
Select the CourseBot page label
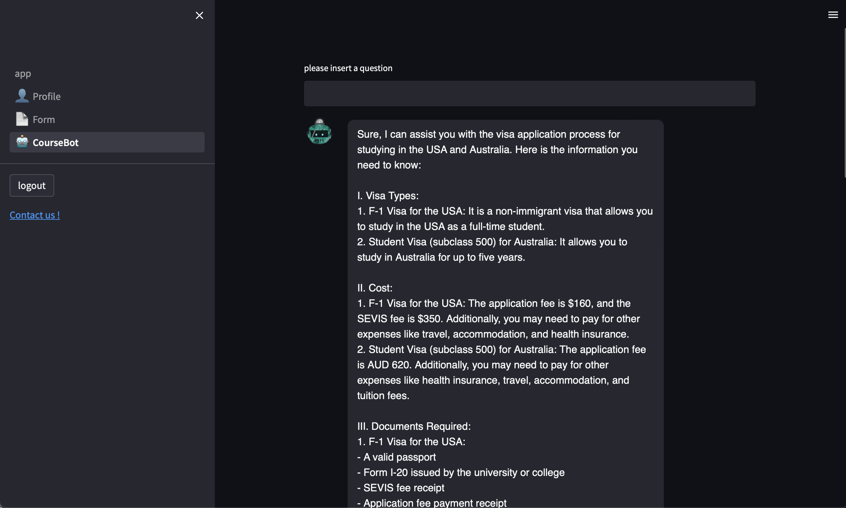(55, 143)
